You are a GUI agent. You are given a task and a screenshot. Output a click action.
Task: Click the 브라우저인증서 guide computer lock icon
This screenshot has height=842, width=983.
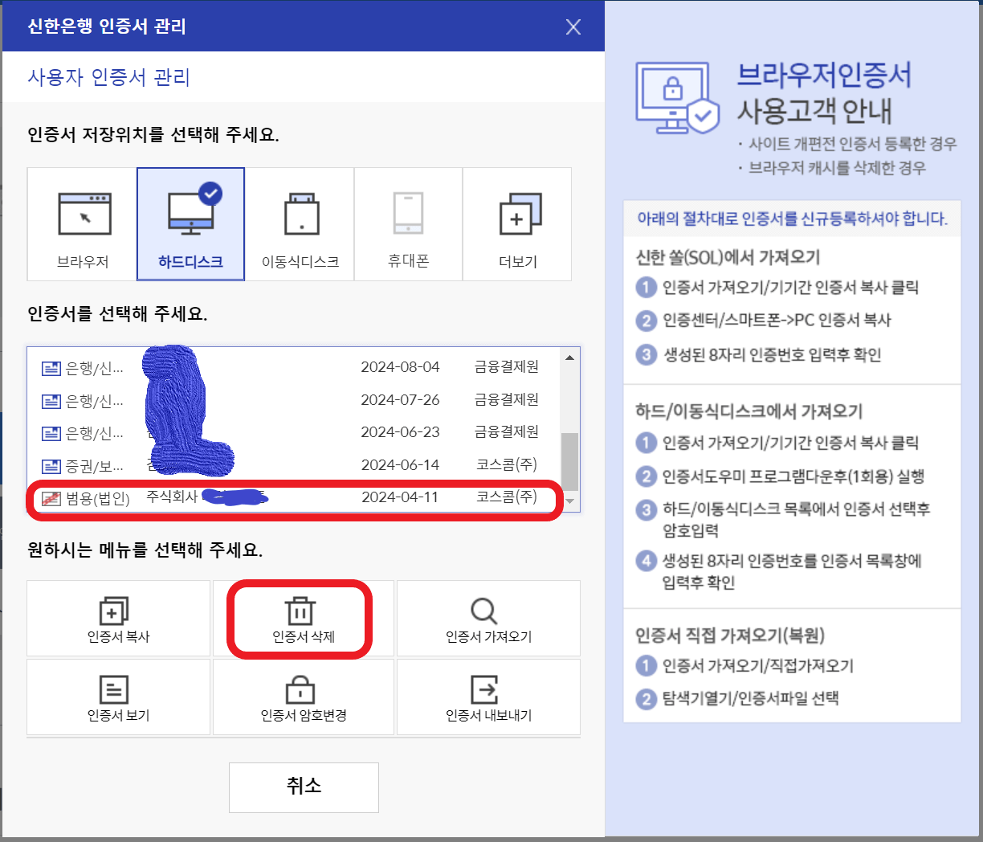(676, 98)
